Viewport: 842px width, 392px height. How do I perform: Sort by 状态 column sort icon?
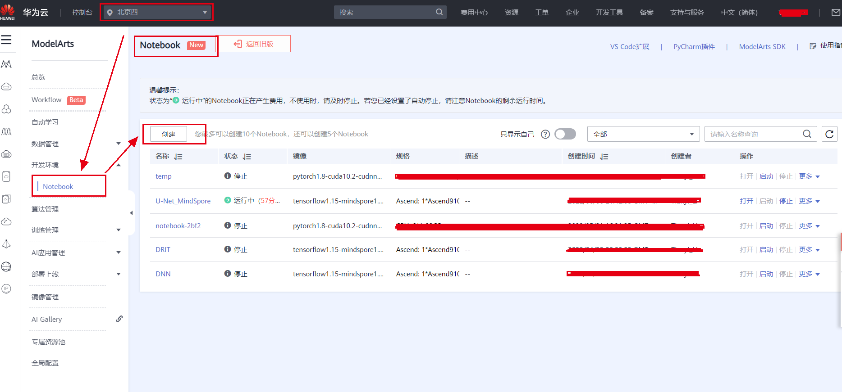coord(247,157)
